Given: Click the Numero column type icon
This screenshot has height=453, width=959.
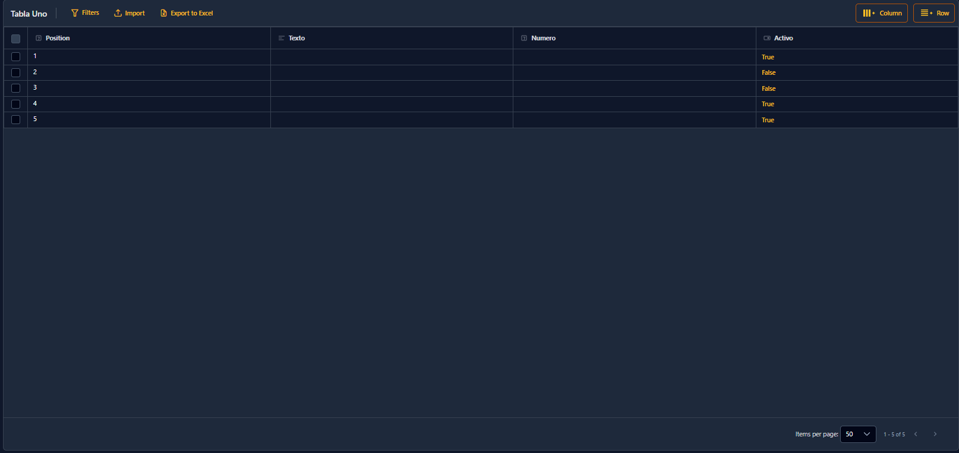Looking at the screenshot, I should (x=524, y=38).
